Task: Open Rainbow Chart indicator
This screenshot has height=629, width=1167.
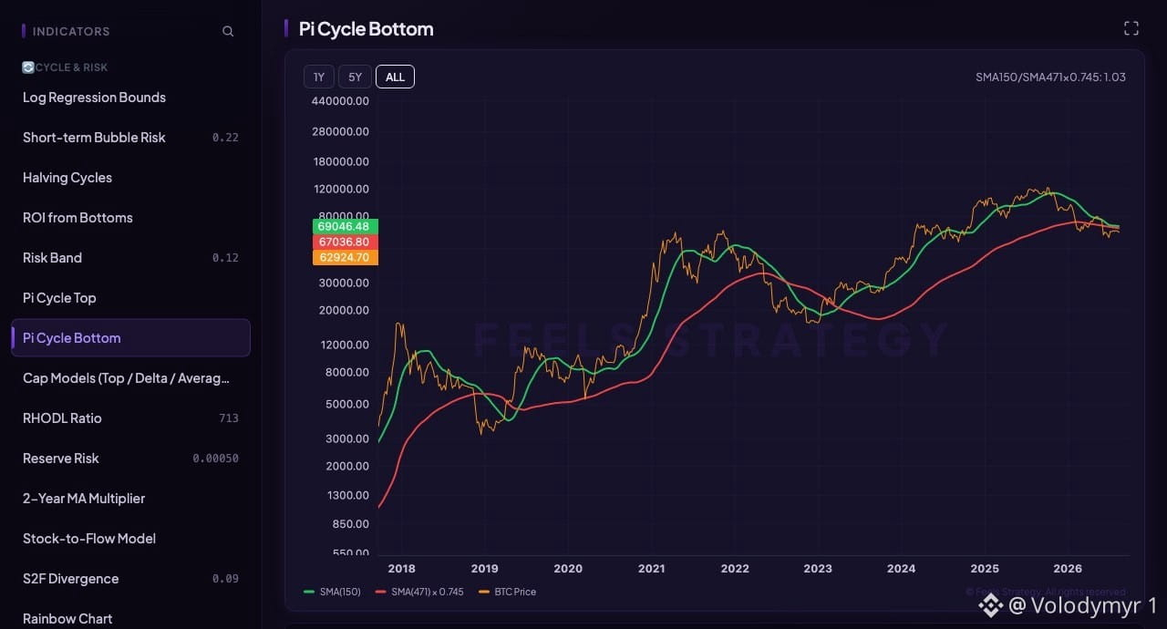Action: 130,618
